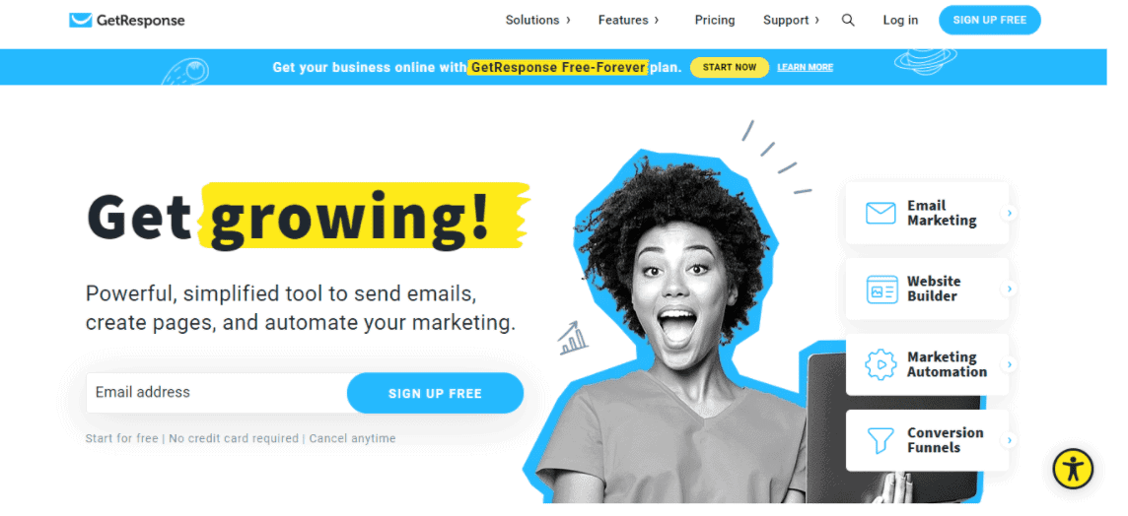Click the top Sign Up Free button

pyautogui.click(x=989, y=20)
